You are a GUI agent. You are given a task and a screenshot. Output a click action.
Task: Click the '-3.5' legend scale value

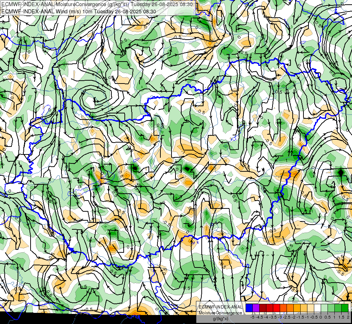click(273, 317)
